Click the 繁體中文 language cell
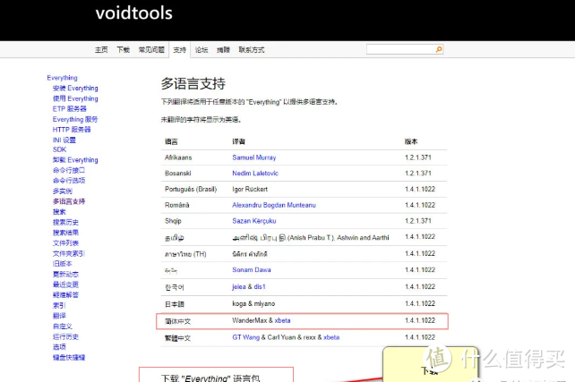Viewport: 575px width, 382px height. click(178, 338)
